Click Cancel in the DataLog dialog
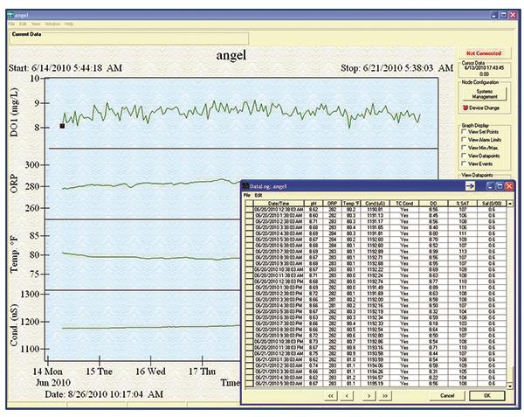 [x=447, y=395]
